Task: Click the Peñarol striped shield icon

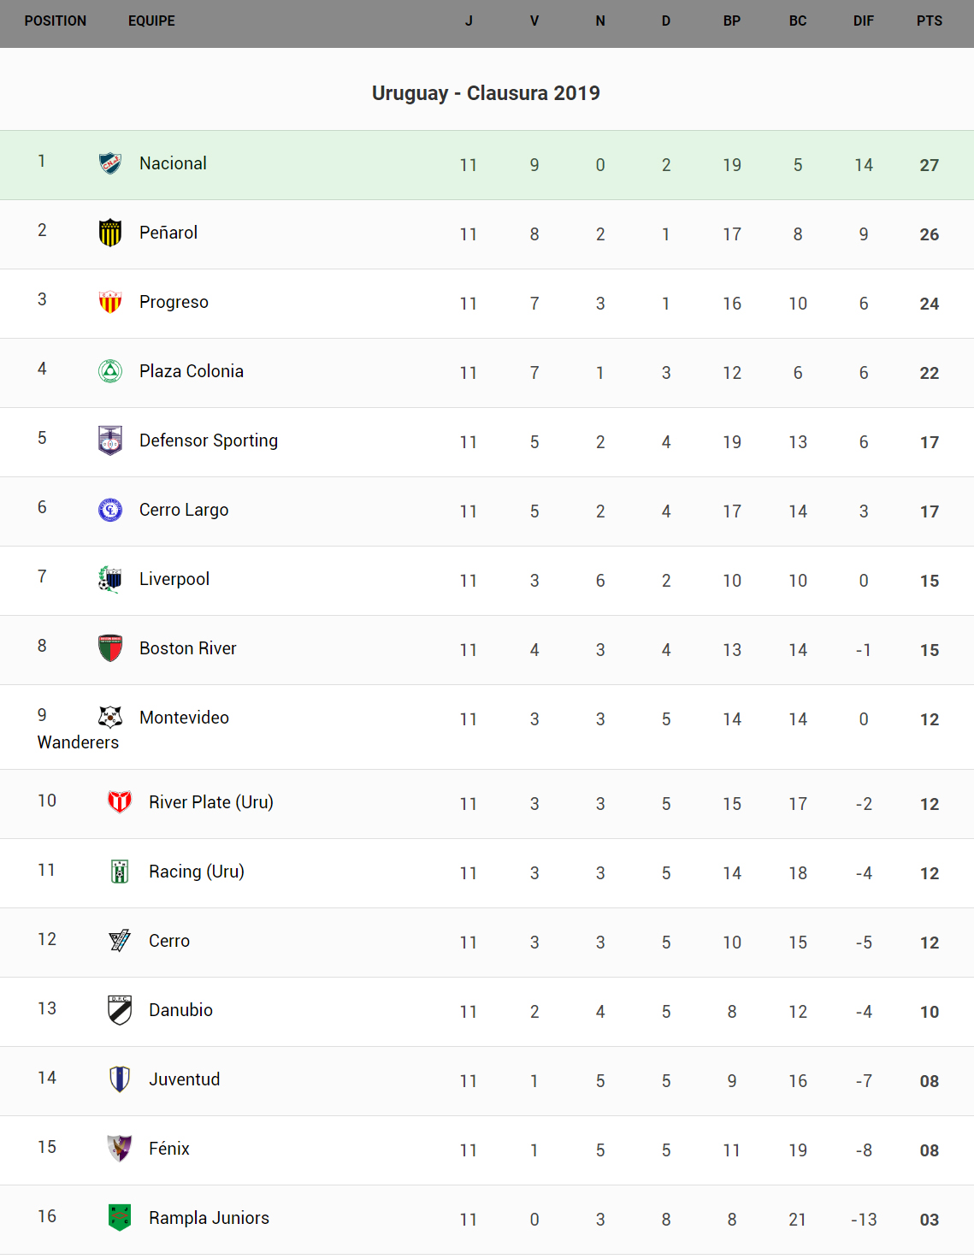Action: coord(110,233)
